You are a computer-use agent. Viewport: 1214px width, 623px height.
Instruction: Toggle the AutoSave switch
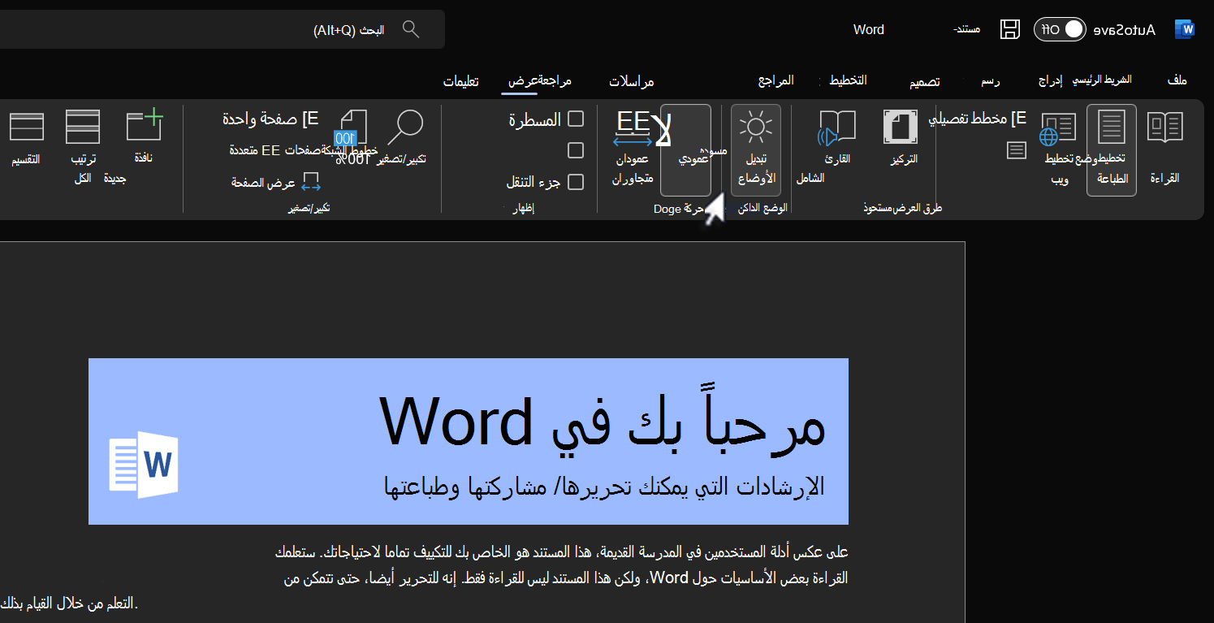tap(1061, 29)
